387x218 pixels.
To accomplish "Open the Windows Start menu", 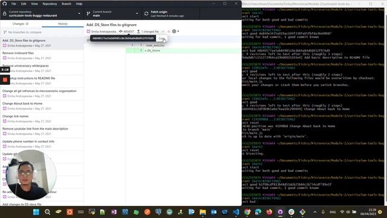I will point(36,212).
